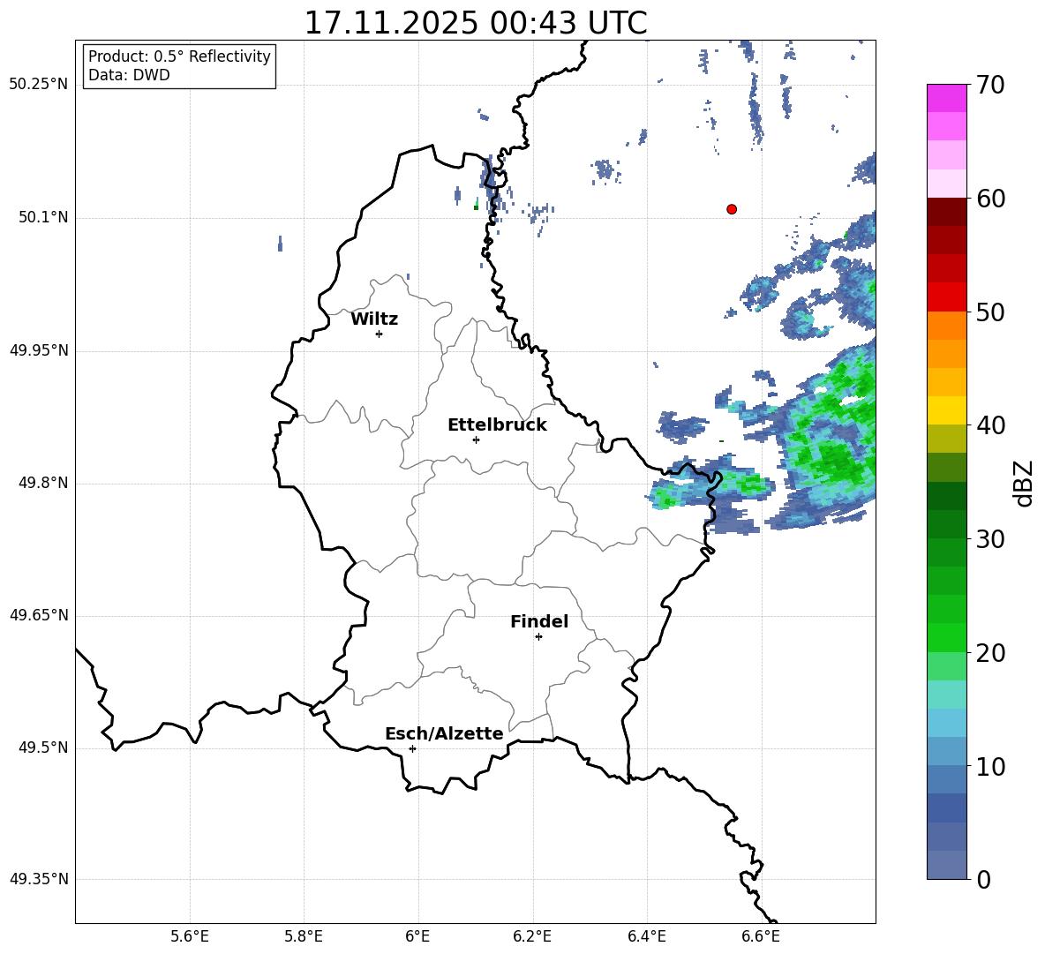
Task: Click the Esch/Alzette station cross marker
Action: (412, 748)
